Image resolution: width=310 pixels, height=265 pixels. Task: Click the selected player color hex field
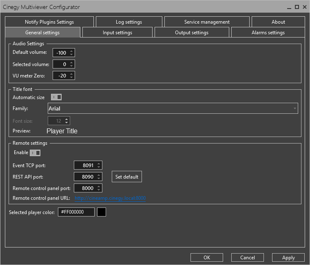(x=76, y=212)
